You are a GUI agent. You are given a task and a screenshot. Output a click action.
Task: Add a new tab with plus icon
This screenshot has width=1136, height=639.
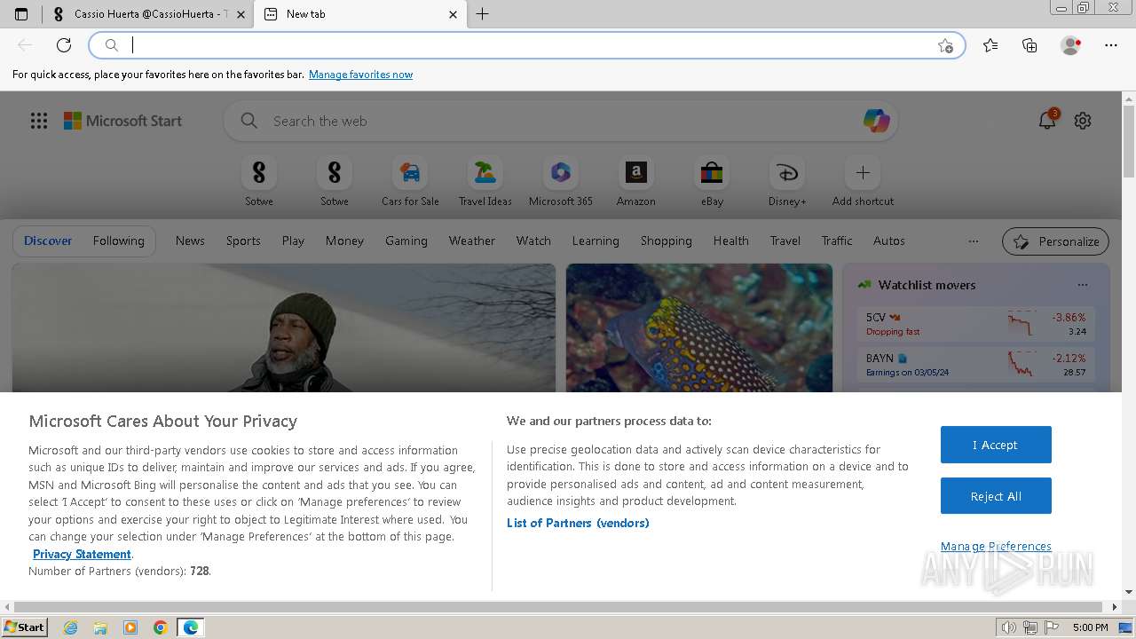[x=483, y=14]
